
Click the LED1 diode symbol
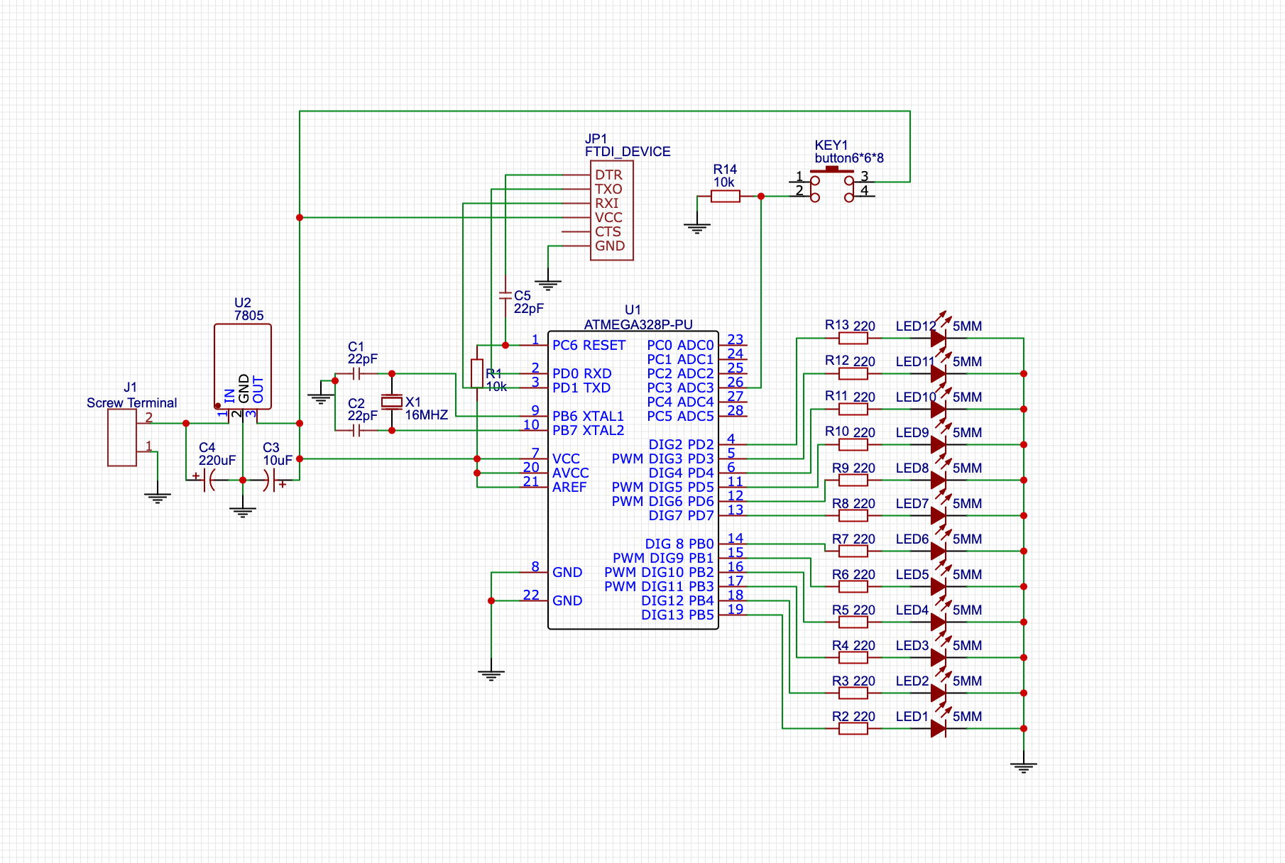click(938, 729)
